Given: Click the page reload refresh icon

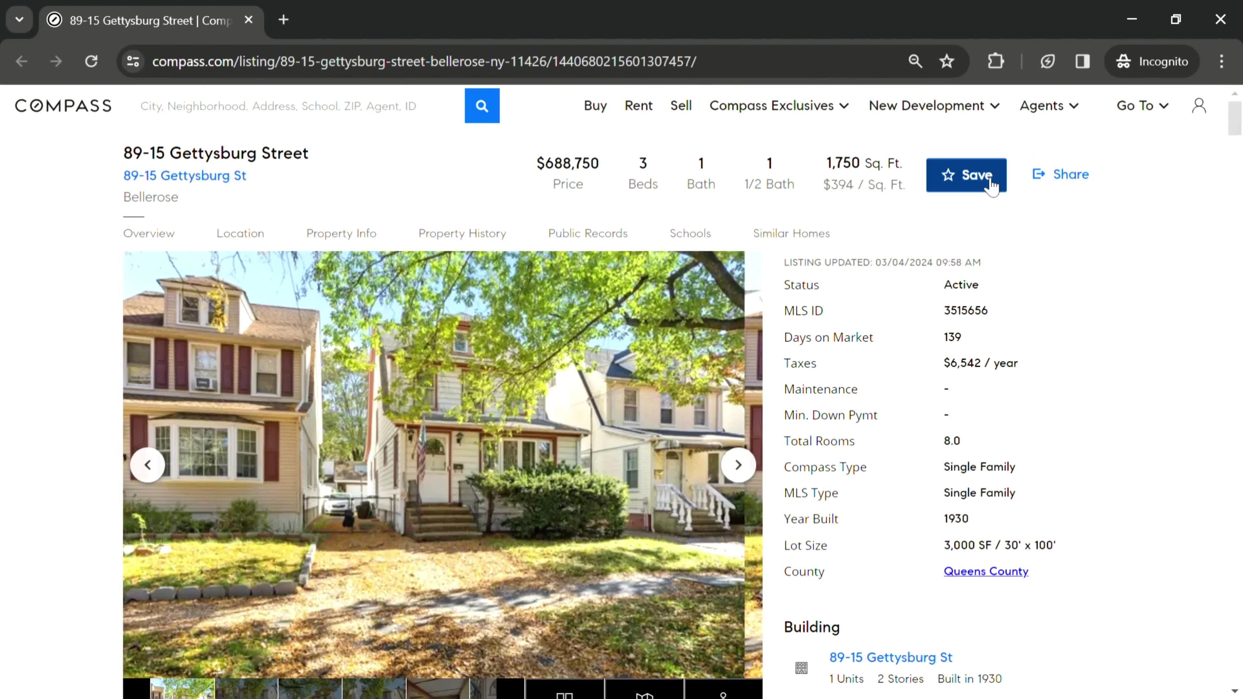Looking at the screenshot, I should (x=91, y=61).
